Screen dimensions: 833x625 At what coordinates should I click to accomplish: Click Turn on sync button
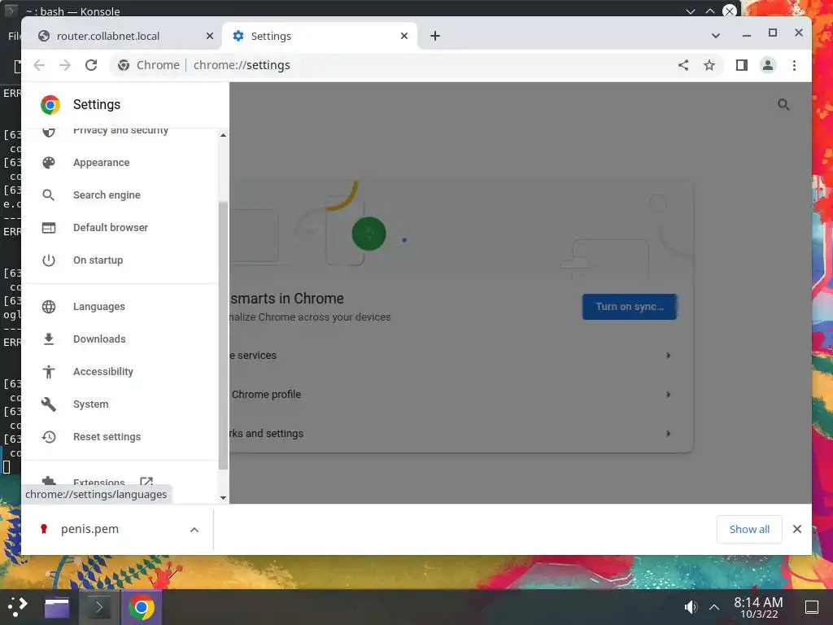click(630, 307)
